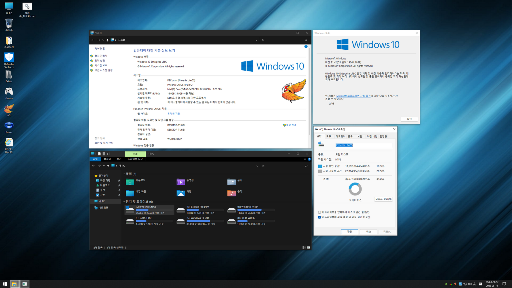Toggle compress this drive checkbox

click(319, 212)
